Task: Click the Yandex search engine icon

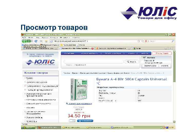Action: pyautogui.click(x=146, y=41)
